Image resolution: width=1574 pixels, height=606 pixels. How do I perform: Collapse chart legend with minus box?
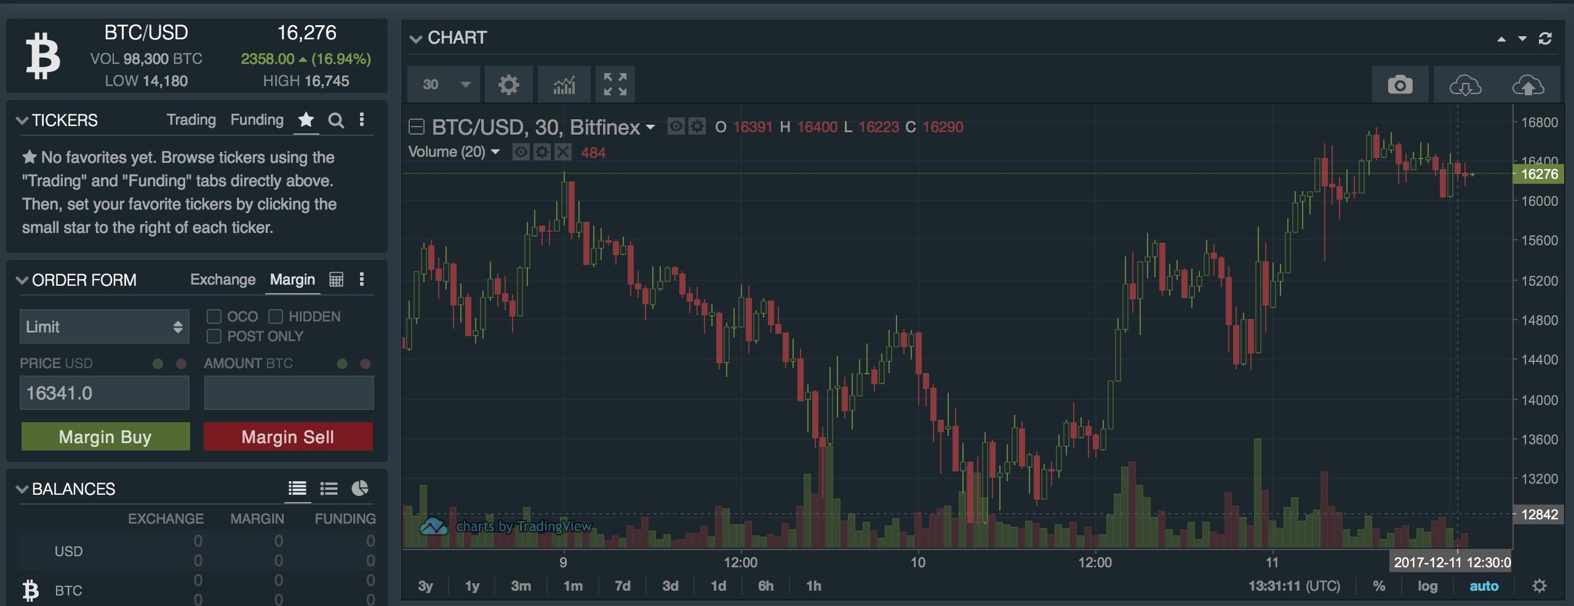(417, 127)
